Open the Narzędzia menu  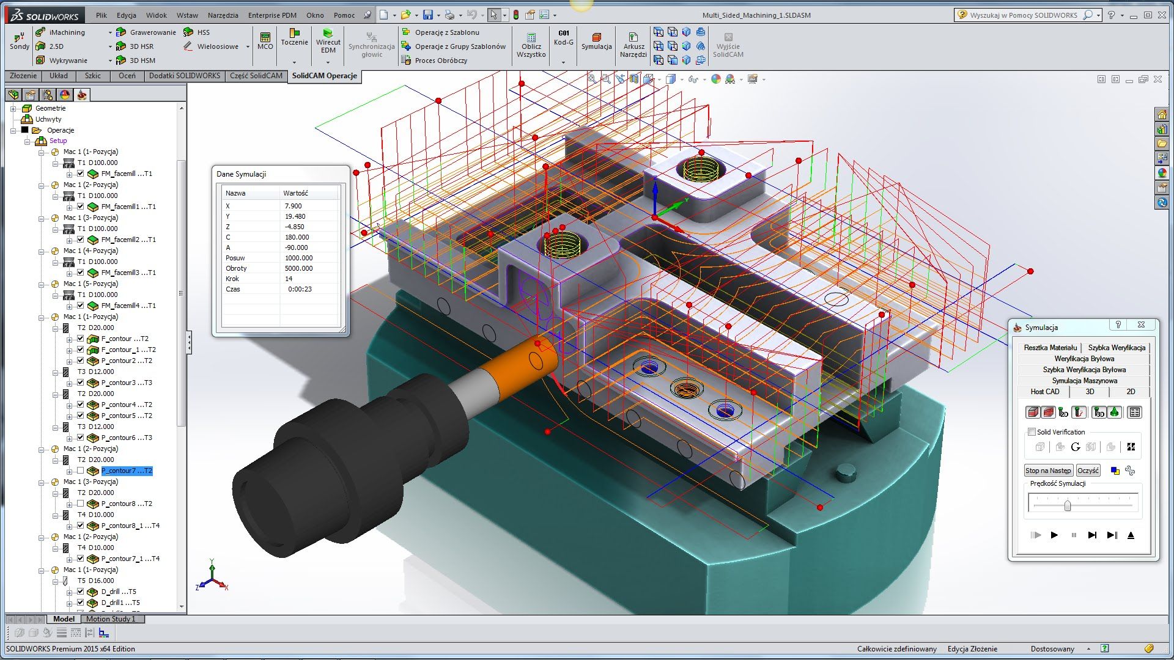tap(223, 15)
